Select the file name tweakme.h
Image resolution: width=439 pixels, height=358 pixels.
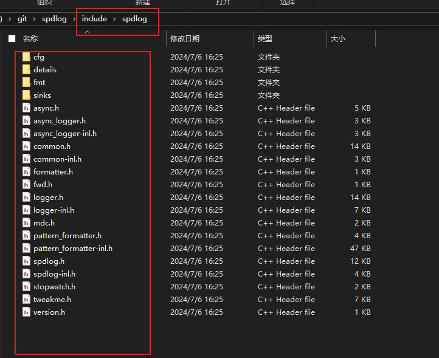52,300
